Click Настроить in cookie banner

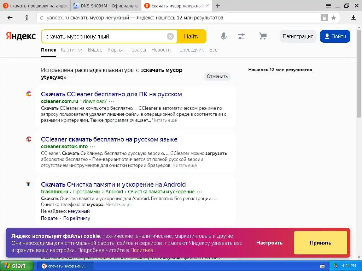pyautogui.click(x=269, y=243)
